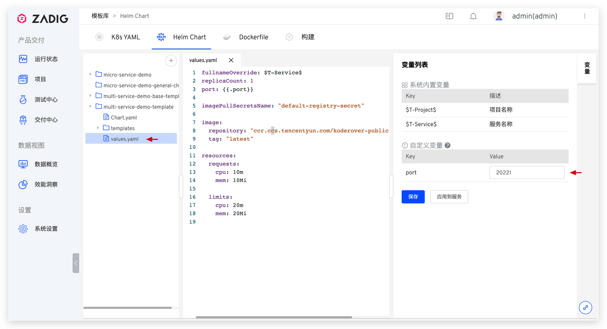The width and height of the screenshot is (607, 329).
Task: Click the divider handle left of the editor
Action: point(181,186)
